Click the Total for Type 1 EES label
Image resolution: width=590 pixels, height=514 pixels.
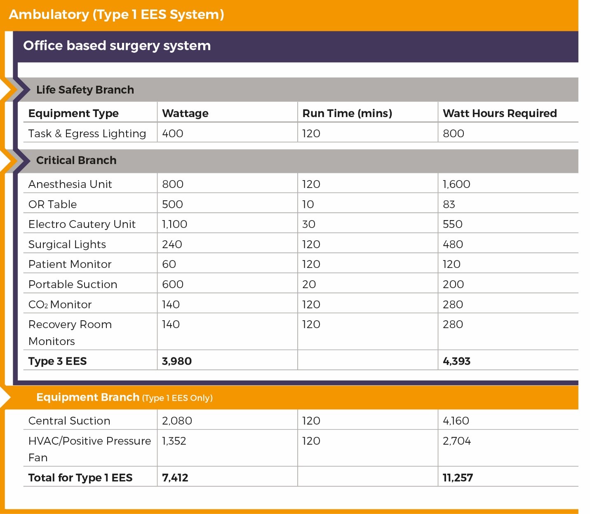80,477
